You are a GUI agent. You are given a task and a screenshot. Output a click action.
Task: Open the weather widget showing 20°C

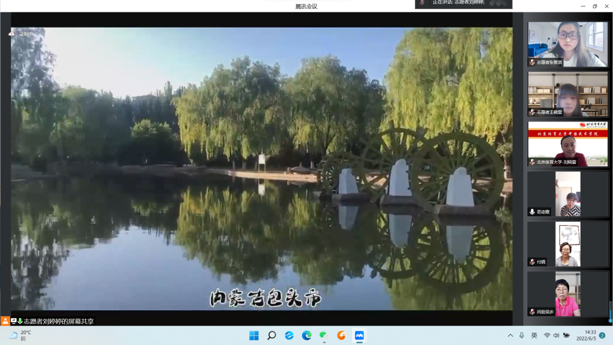point(20,335)
